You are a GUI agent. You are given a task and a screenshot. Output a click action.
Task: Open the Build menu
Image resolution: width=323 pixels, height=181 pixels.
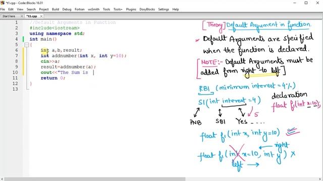(x=56, y=9)
